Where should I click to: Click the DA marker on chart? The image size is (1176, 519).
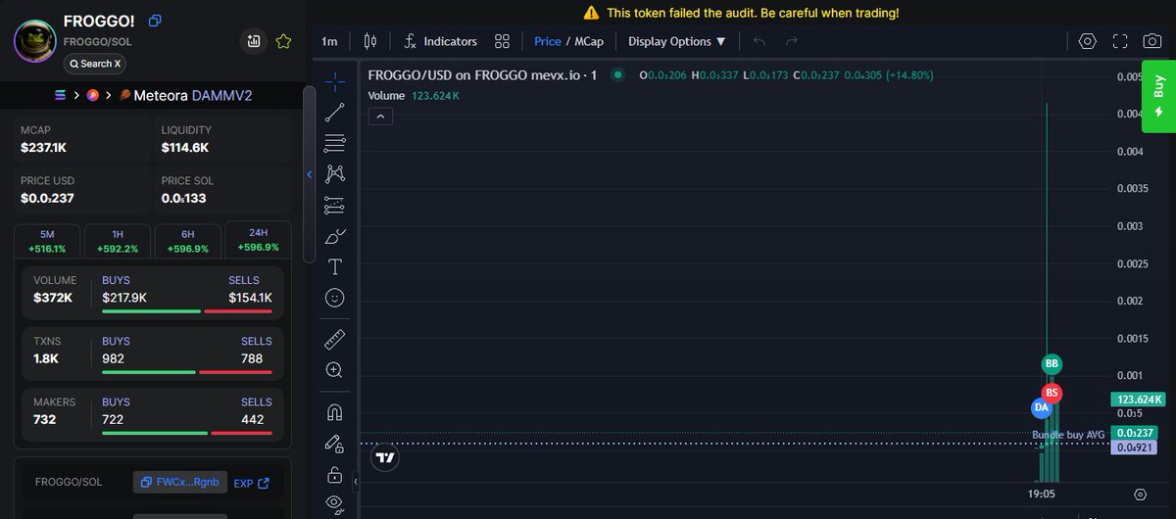[1041, 407]
